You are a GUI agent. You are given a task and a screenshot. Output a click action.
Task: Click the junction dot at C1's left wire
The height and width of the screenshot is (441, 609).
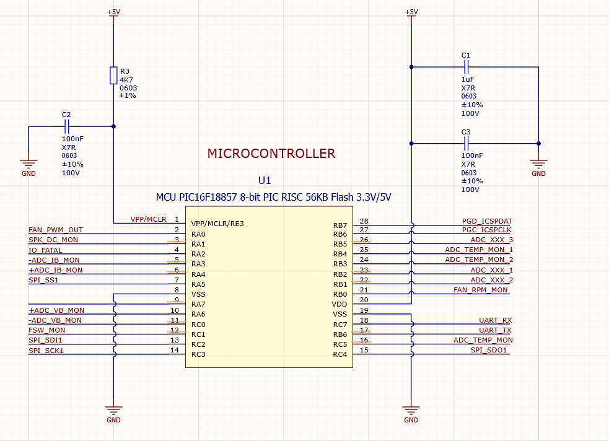411,67
